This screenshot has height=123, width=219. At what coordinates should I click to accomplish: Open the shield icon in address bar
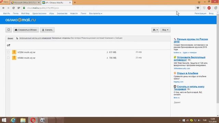coord(204,8)
